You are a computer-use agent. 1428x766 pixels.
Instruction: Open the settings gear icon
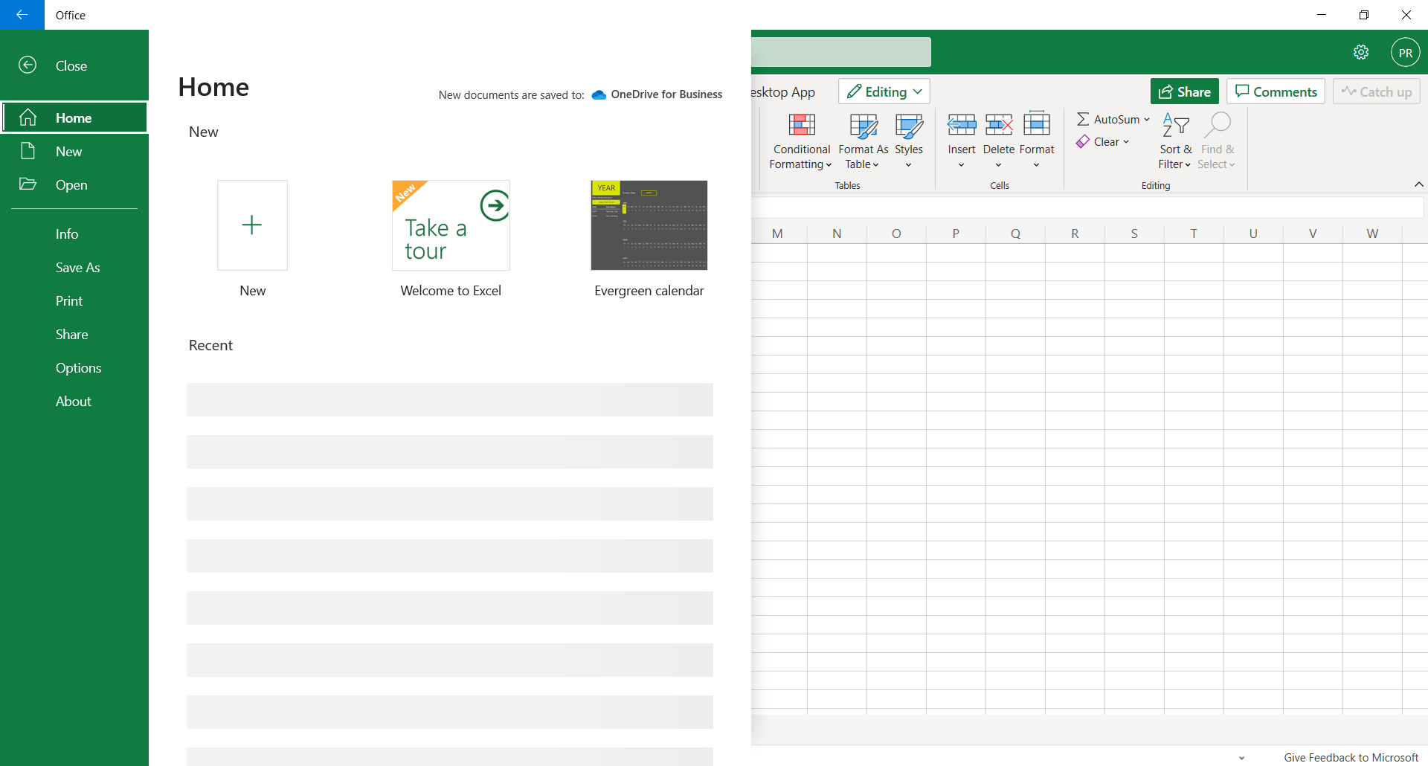[1361, 52]
